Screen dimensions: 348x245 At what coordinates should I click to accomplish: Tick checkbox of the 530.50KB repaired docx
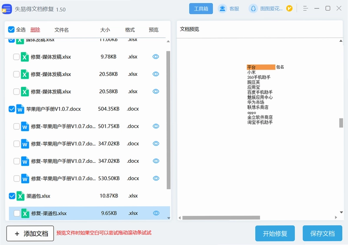(17, 178)
